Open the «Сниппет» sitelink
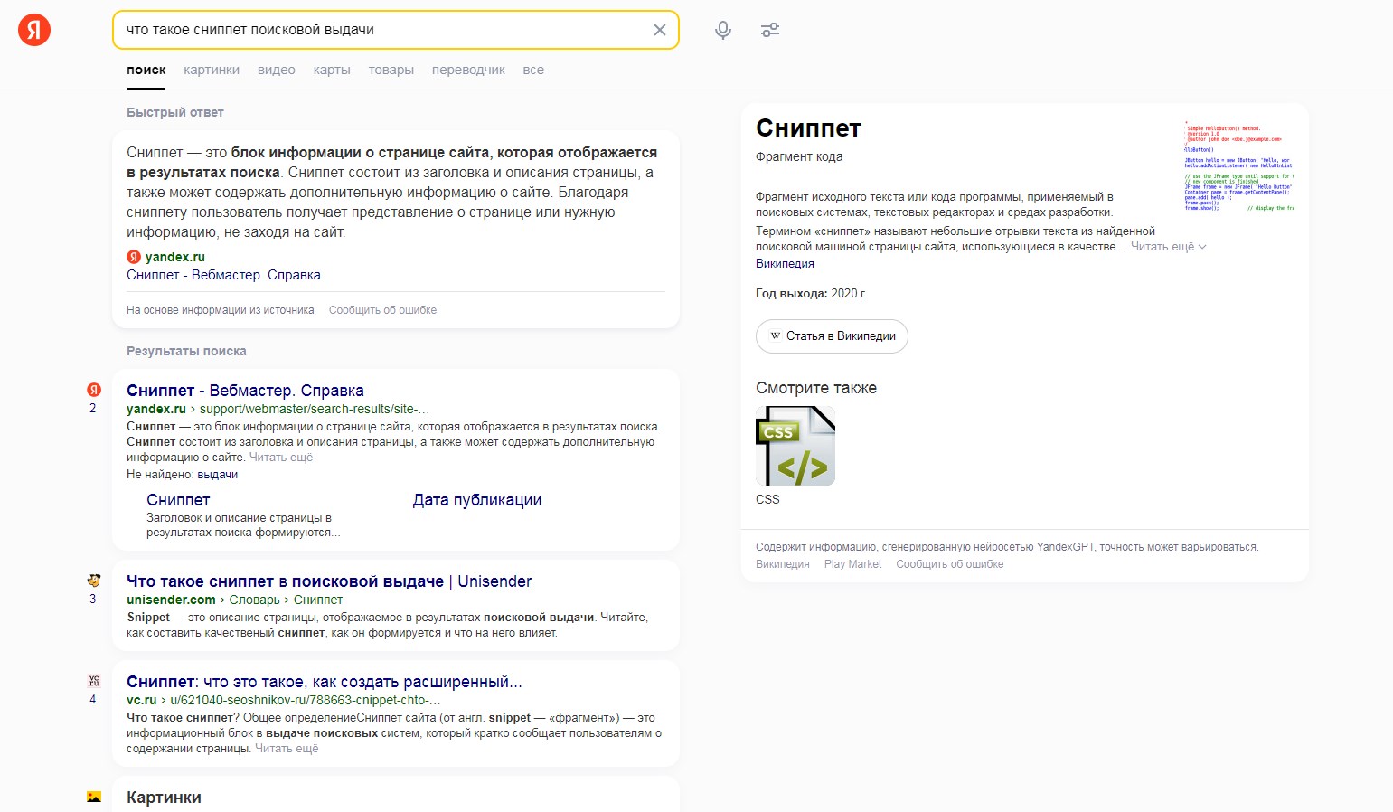The height and width of the screenshot is (812, 1393). 178,500
